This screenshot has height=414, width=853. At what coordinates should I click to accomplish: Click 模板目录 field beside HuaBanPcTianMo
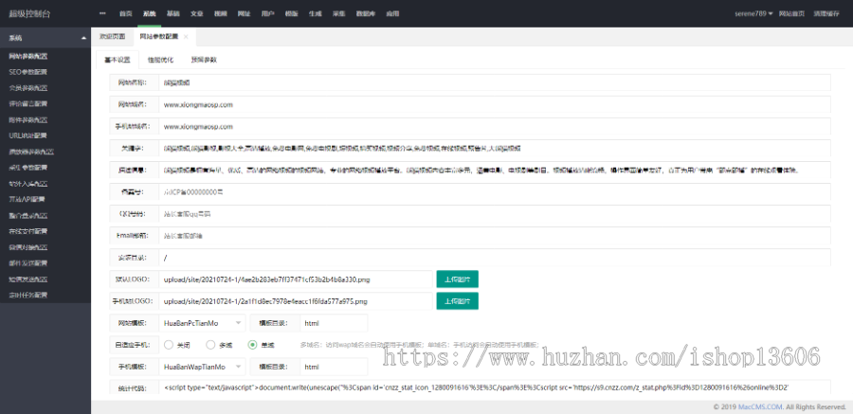click(x=334, y=323)
